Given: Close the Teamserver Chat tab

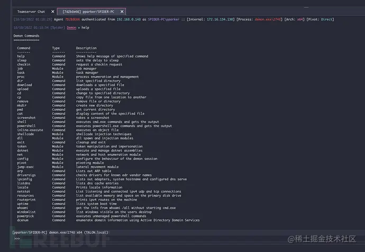Looking at the screenshot, I should [53, 12].
